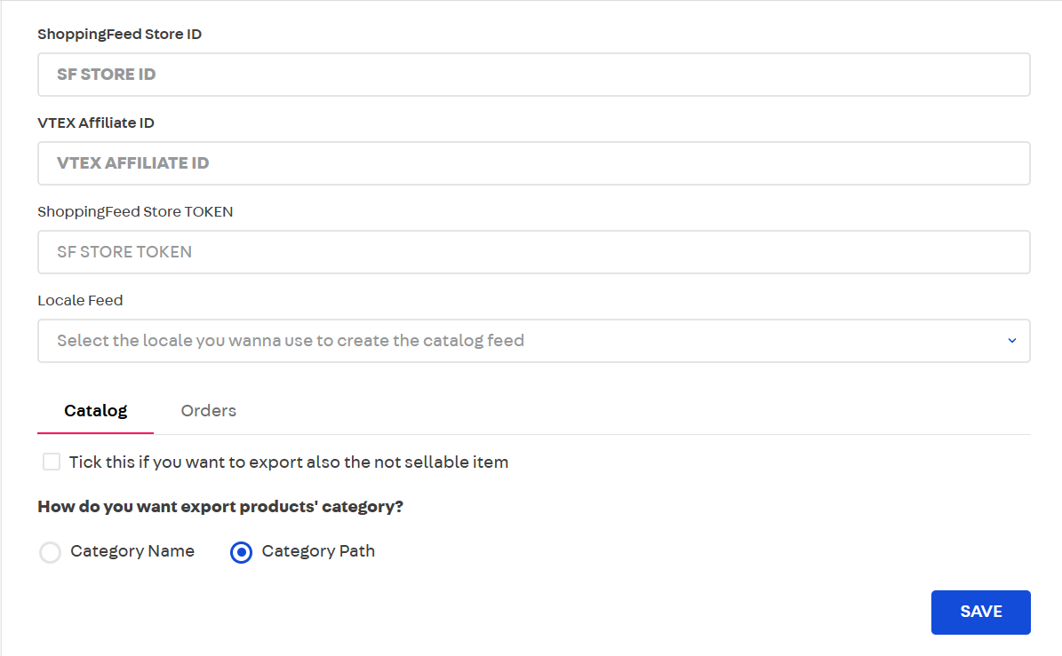The width and height of the screenshot is (1062, 656).
Task: Click the dropdown chevron in Locale Feed
Action: (1011, 341)
